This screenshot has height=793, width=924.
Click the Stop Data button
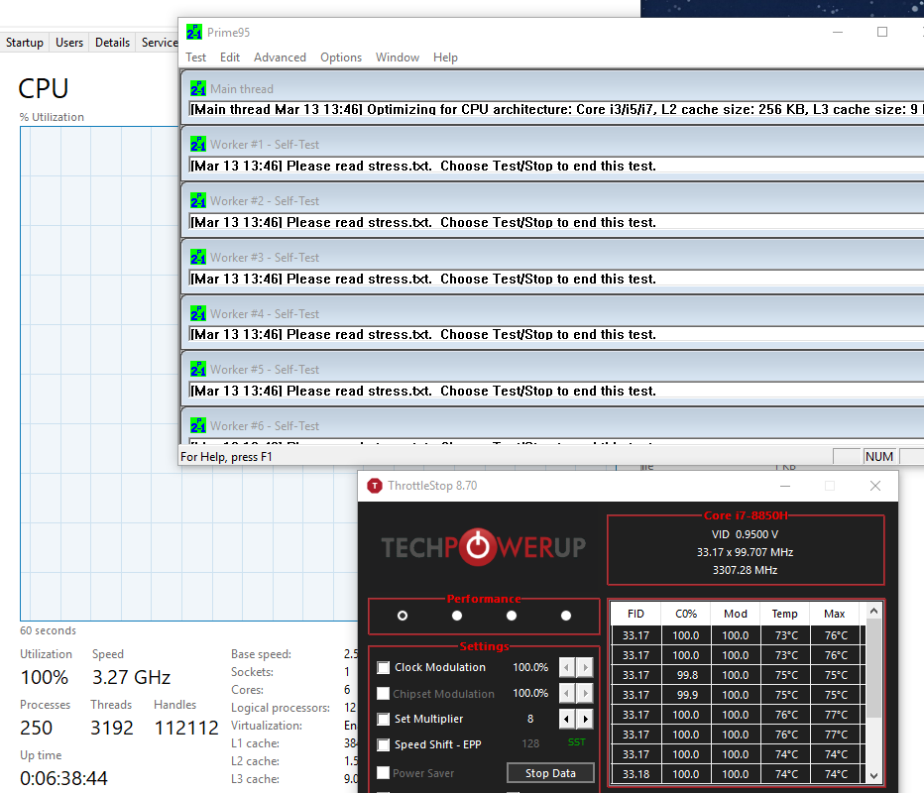click(550, 773)
